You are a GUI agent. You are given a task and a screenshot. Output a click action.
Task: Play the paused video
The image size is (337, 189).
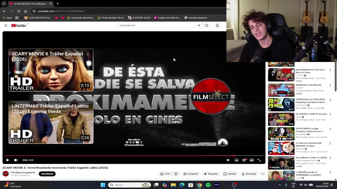[8, 160]
